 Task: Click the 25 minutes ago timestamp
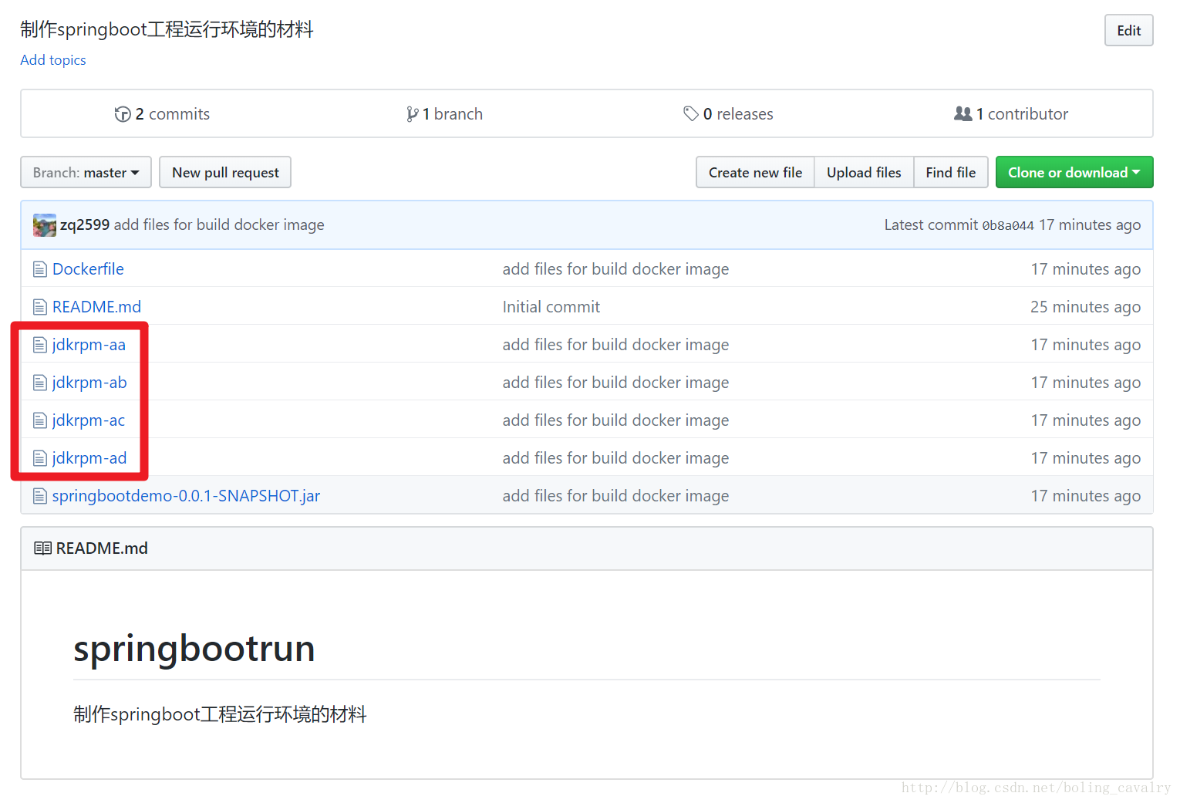pyautogui.click(x=1085, y=307)
